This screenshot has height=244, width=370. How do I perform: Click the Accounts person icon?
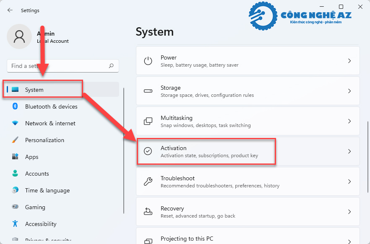15,173
